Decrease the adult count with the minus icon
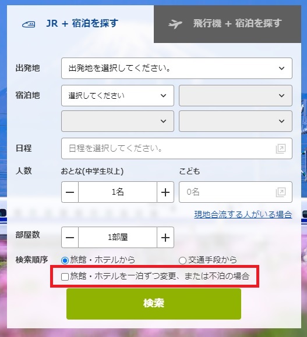Screen dimensions: 307x337 pyautogui.click(x=70, y=192)
